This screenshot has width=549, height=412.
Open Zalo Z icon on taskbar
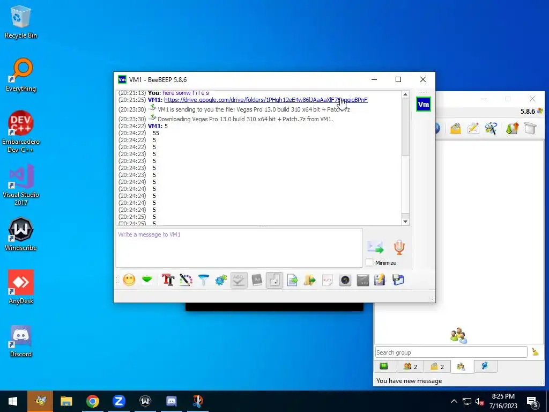point(118,401)
